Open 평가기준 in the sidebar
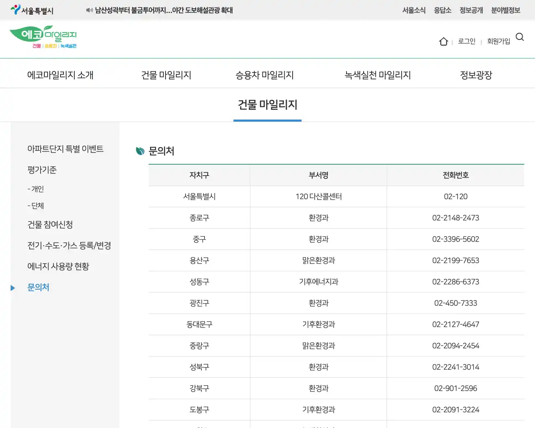The image size is (535, 428). [x=42, y=170]
